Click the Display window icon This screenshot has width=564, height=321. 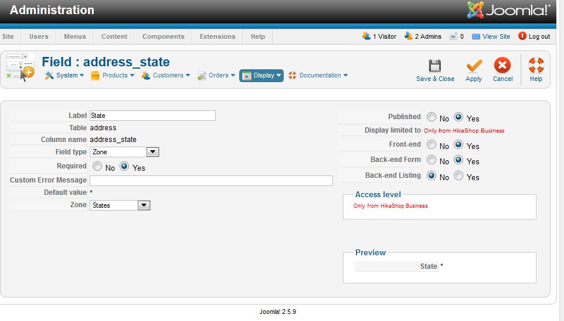tap(247, 76)
